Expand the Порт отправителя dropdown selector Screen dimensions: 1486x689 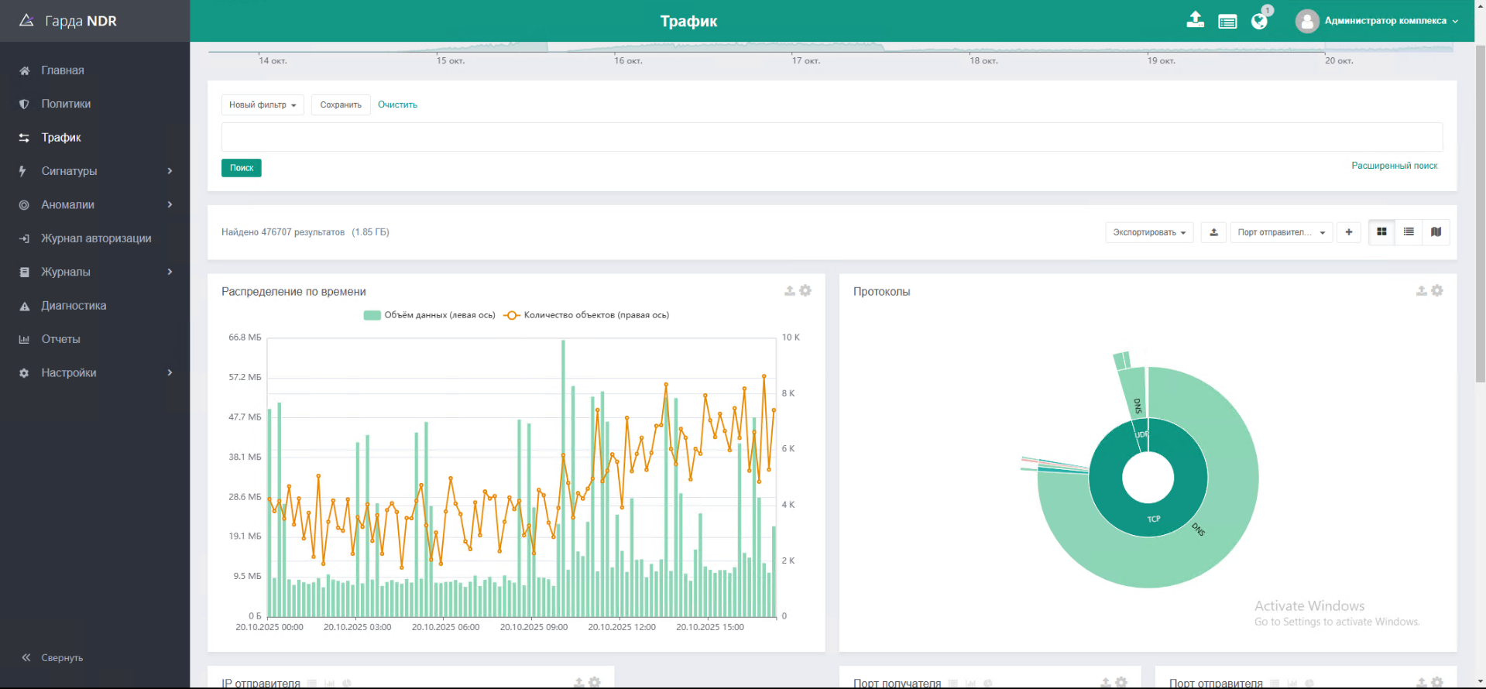(x=1281, y=232)
